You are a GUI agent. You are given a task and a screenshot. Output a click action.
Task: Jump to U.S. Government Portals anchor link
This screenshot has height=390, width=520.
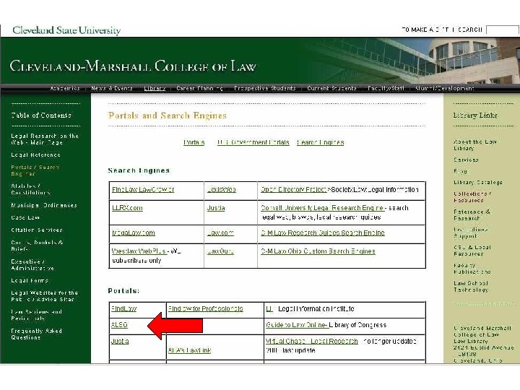click(x=253, y=142)
